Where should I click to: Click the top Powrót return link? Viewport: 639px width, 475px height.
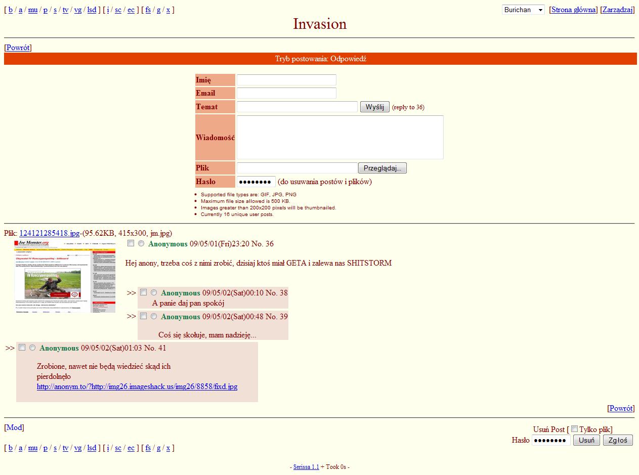18,48
